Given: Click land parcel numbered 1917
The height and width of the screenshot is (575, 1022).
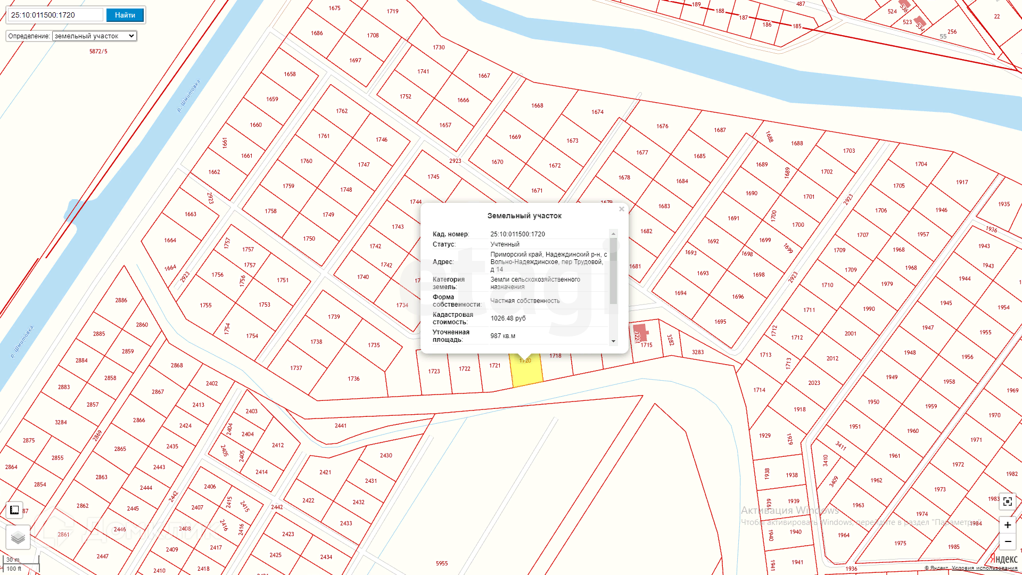Looking at the screenshot, I should [961, 182].
